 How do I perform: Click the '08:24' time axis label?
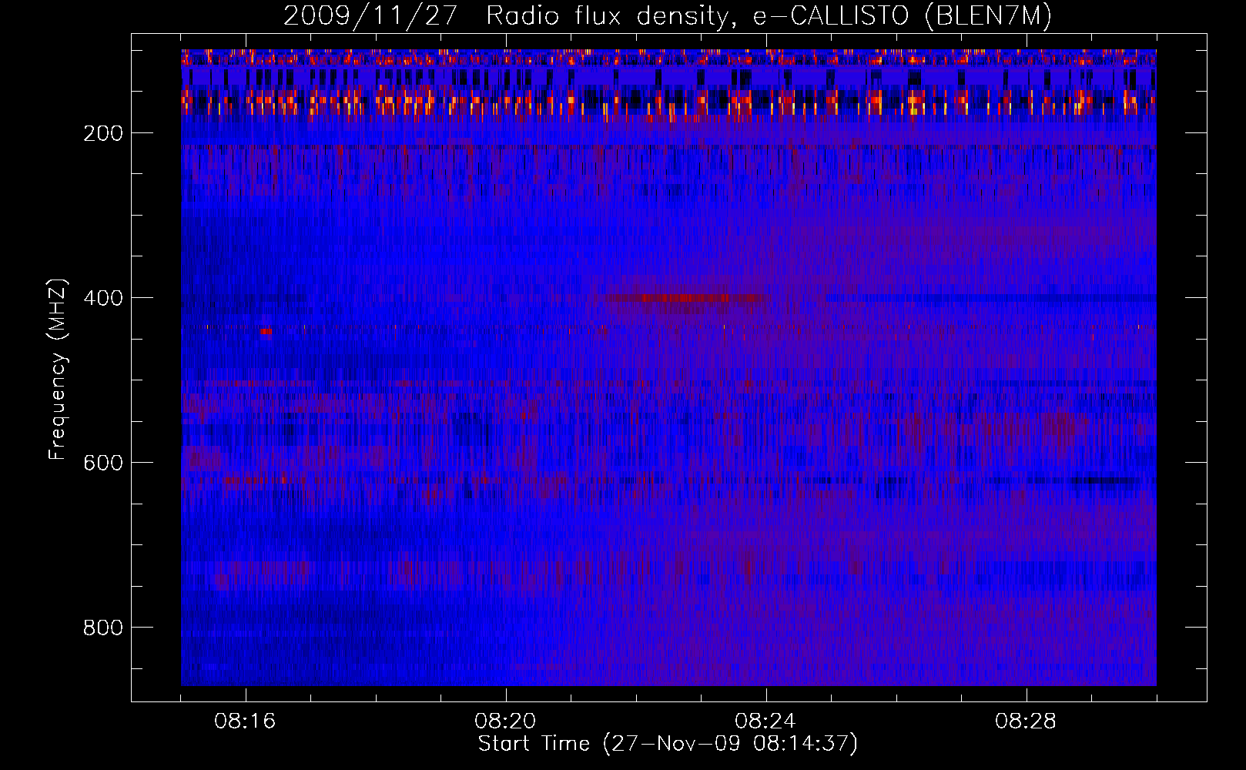[765, 721]
